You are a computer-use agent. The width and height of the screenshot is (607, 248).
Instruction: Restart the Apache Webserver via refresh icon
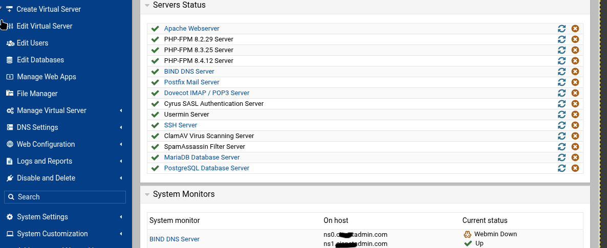pos(561,29)
